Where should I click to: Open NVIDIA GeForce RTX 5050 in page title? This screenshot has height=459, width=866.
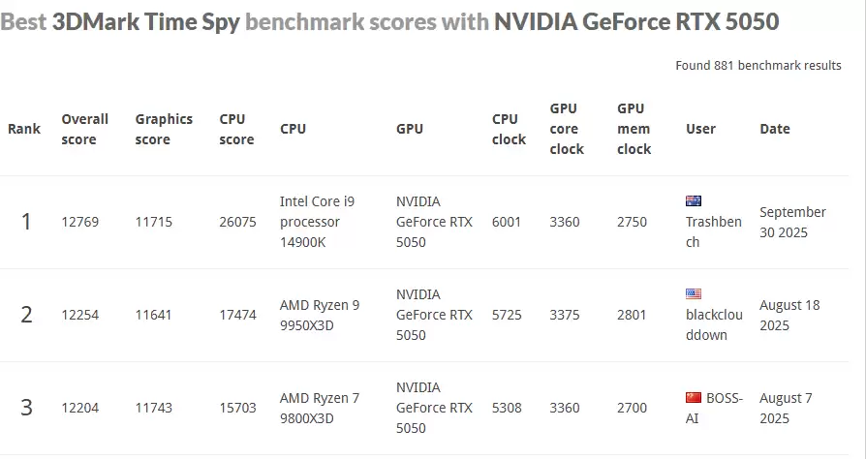click(x=636, y=21)
